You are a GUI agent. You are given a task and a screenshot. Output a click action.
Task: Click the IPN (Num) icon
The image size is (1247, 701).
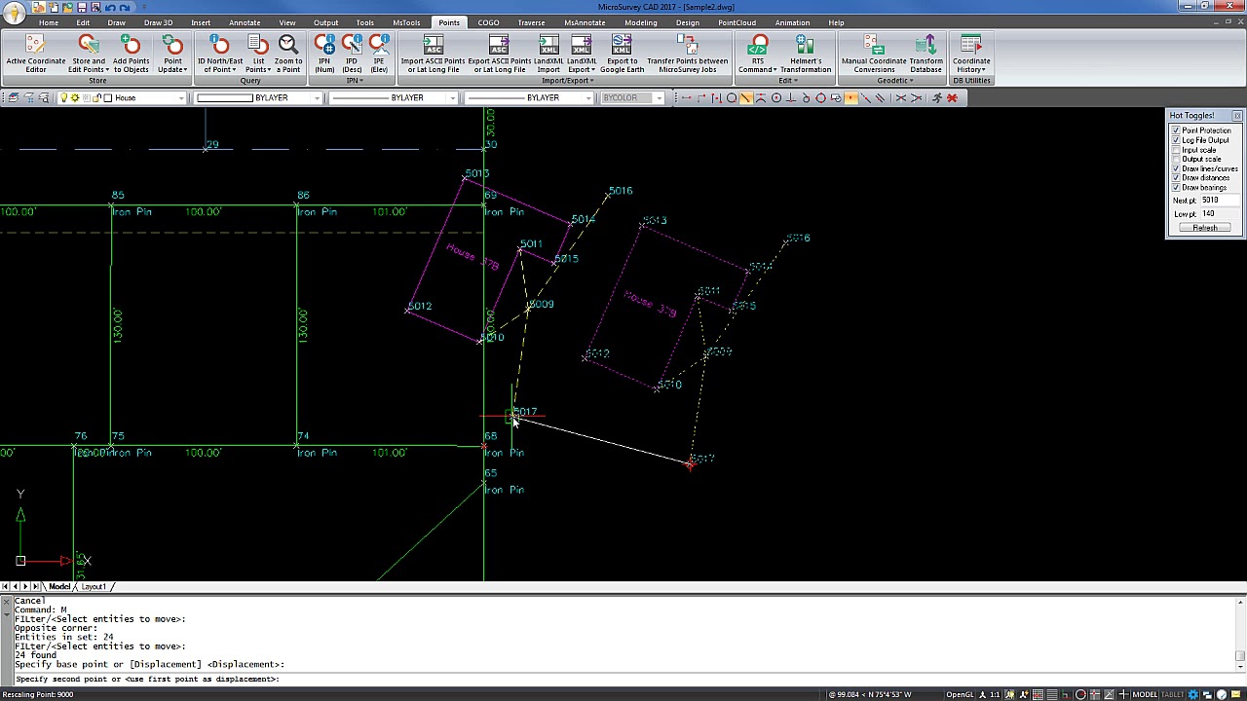(324, 54)
